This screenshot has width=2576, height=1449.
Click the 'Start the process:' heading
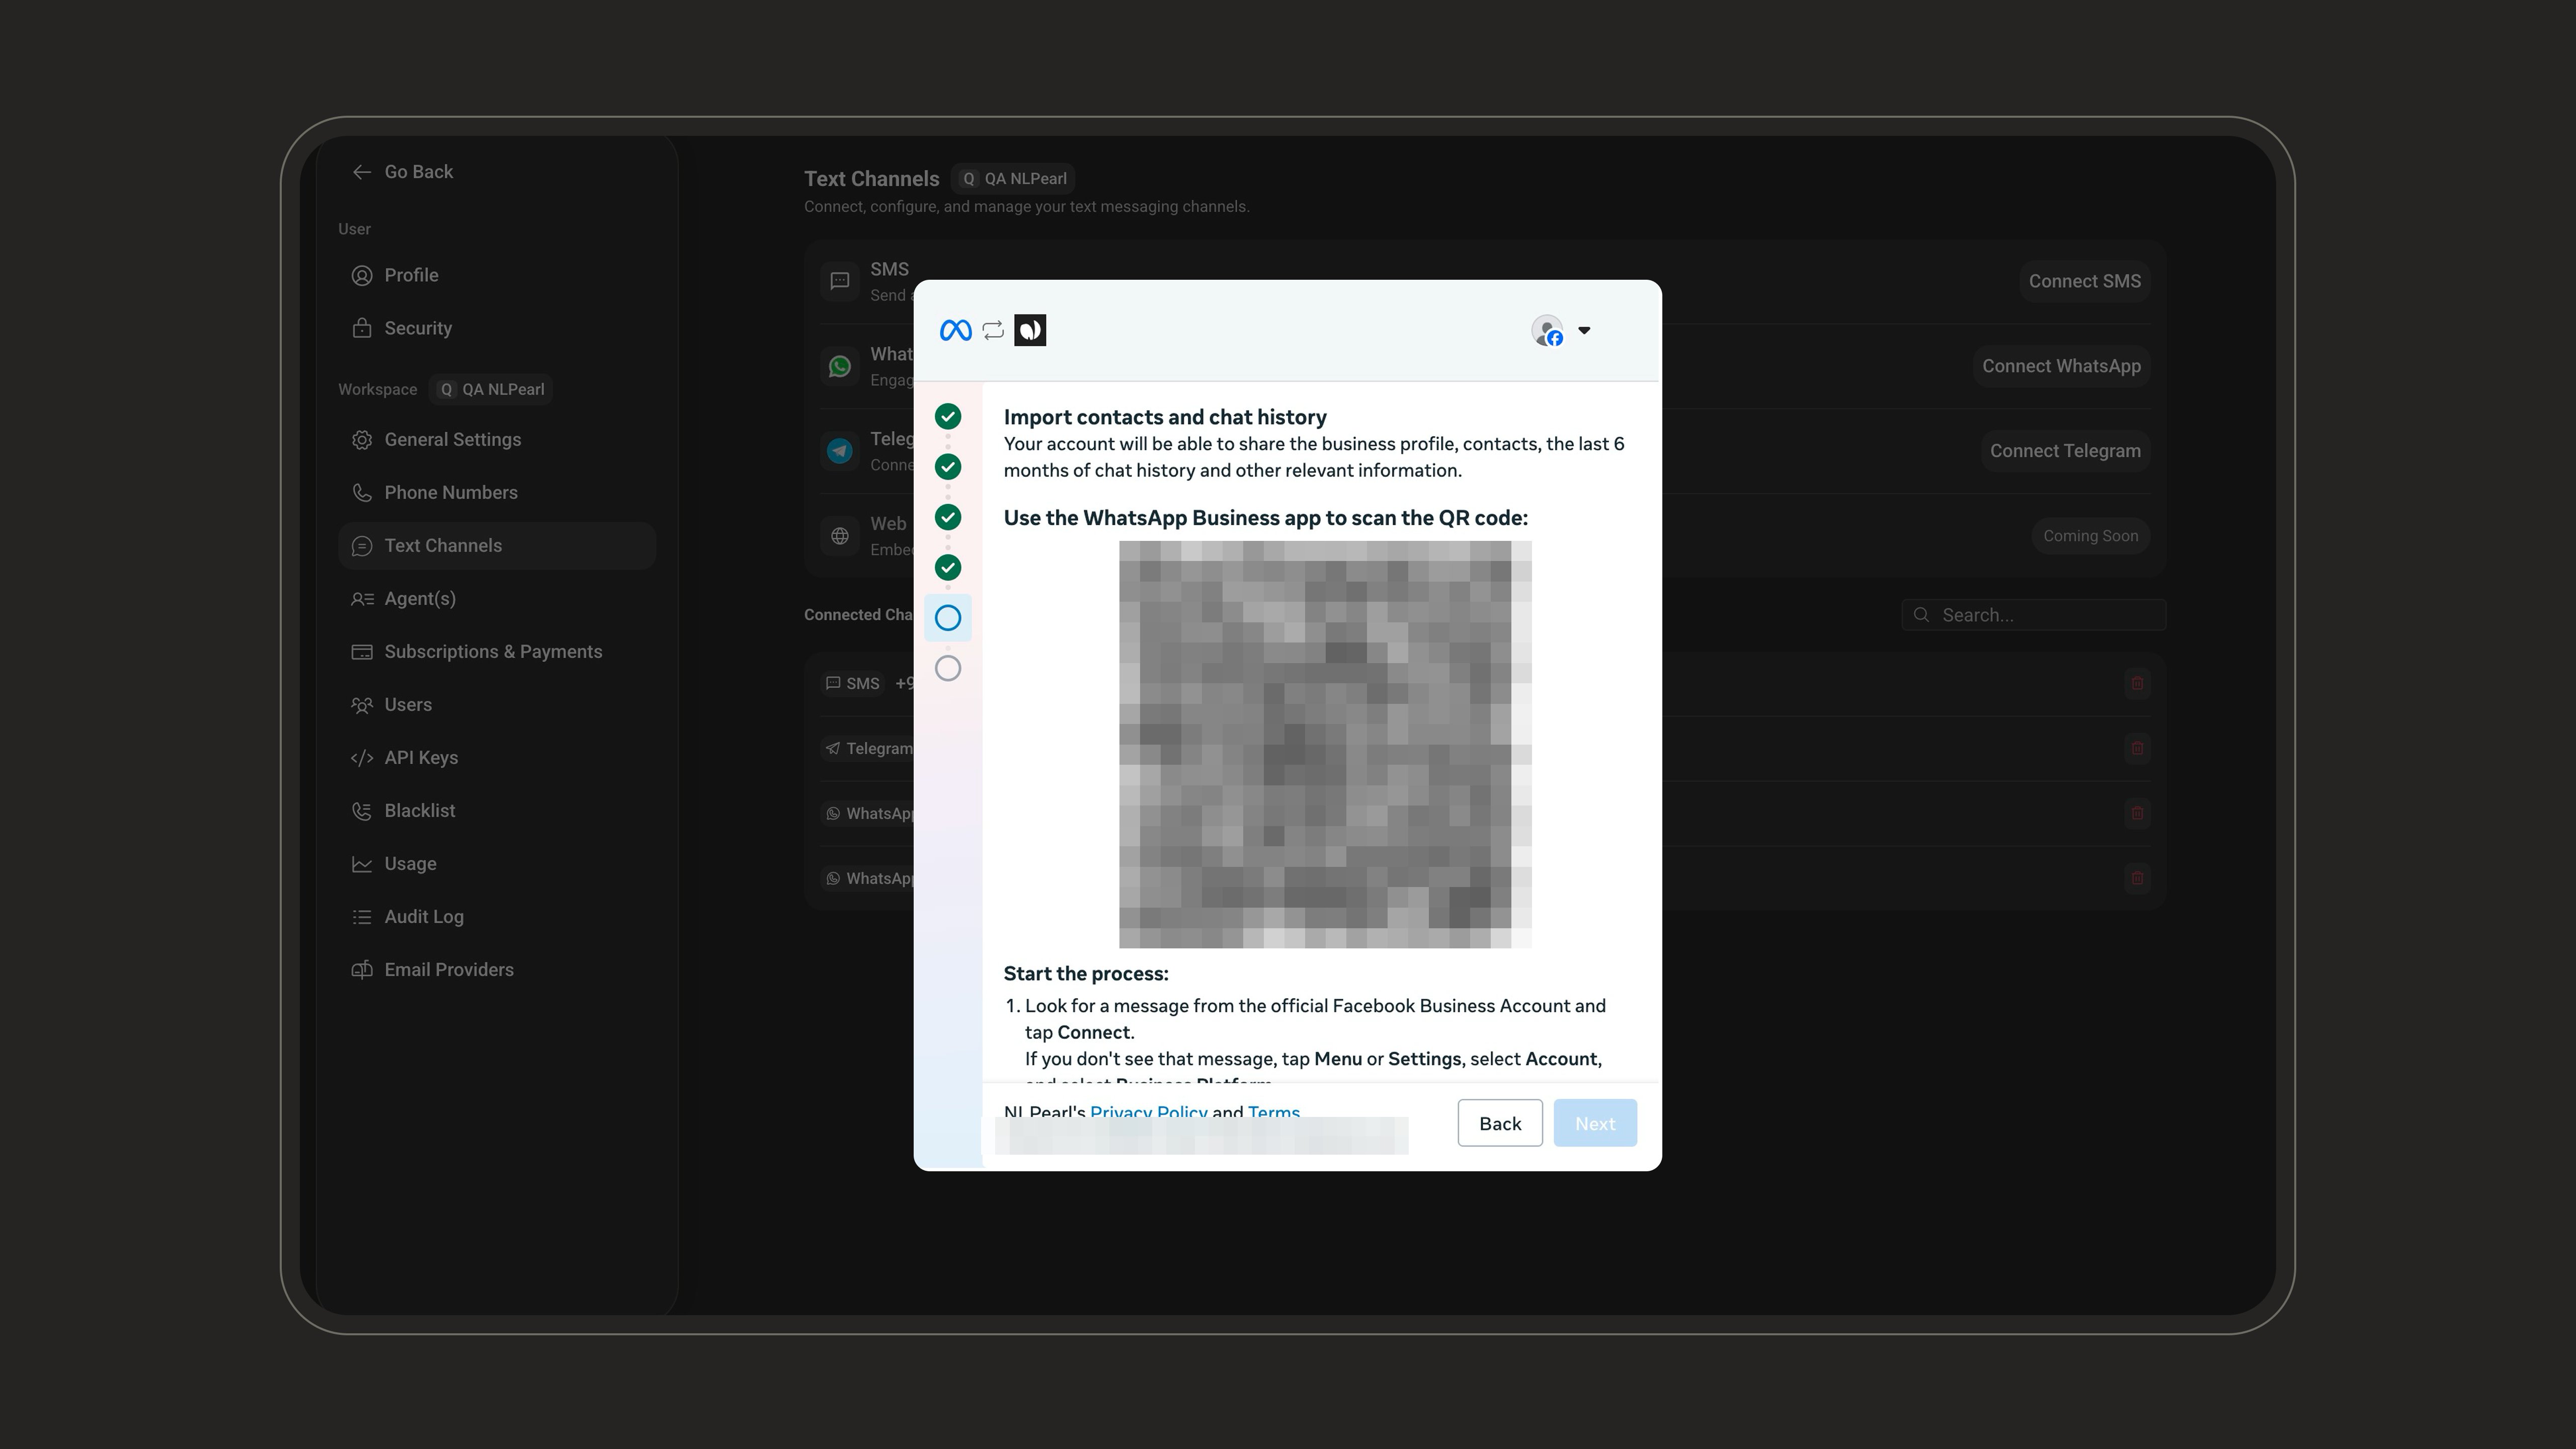[x=1085, y=974]
